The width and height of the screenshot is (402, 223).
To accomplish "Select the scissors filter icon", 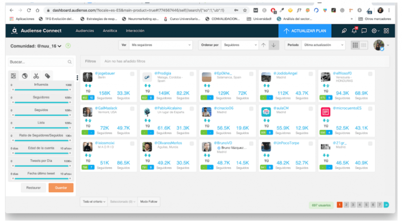I will point(36,76).
